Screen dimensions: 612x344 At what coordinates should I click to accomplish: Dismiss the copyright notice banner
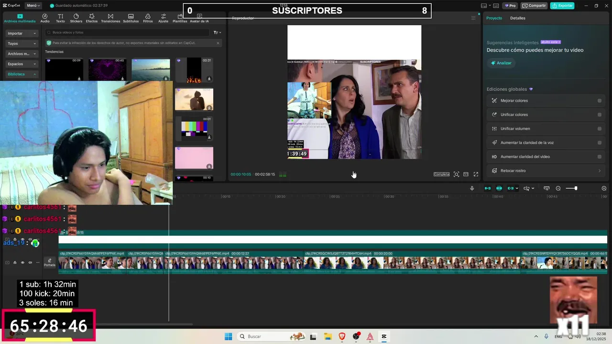218,43
